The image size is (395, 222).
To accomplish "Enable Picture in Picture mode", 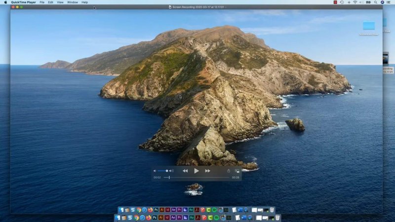I will click(x=237, y=171).
